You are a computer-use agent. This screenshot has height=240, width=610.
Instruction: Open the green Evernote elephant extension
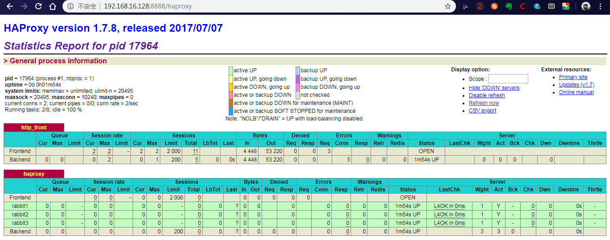click(x=508, y=6)
